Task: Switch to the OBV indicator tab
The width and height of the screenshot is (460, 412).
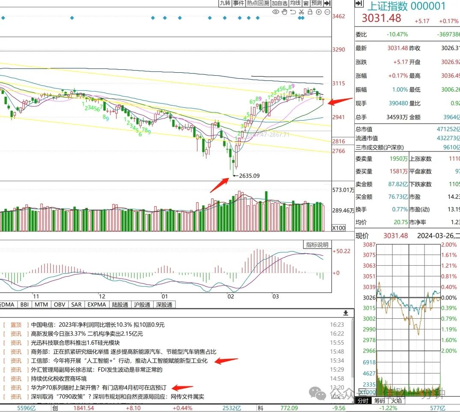Action: (x=59, y=305)
